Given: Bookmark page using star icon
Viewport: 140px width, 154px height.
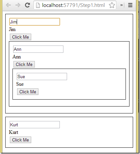Looking at the screenshot, I should click(112, 5).
